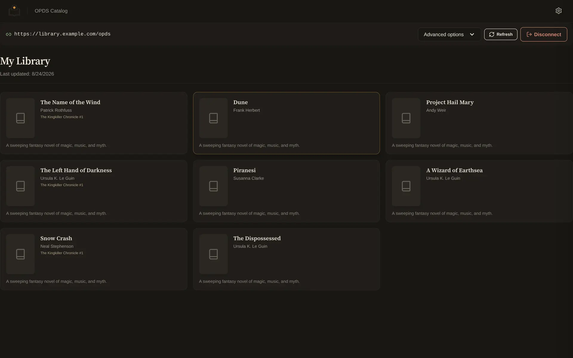
Task: Click the Snow Crash cover placeholder
Action: point(20,254)
